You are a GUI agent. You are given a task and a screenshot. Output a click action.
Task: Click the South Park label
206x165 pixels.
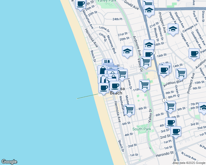[x=142, y=129]
